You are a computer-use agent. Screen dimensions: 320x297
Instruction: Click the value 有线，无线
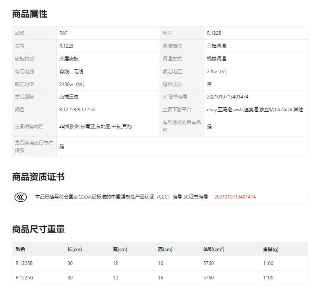point(71,72)
